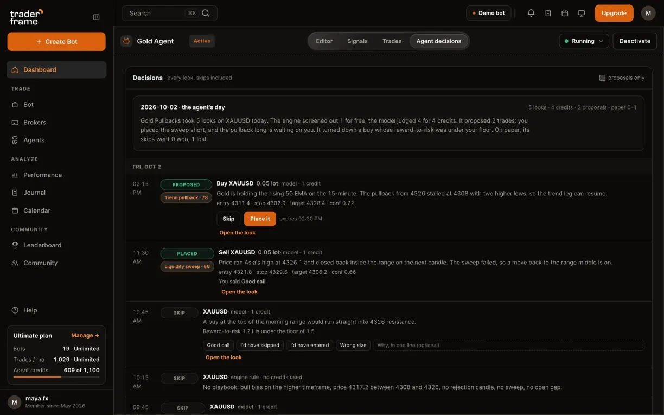Click the traderframe logo
Image resolution: width=664 pixels, height=415 pixels.
tap(26, 17)
